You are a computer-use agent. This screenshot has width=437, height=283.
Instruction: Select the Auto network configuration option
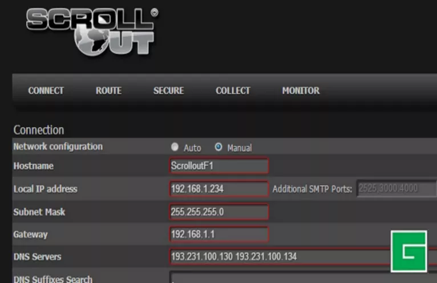click(x=175, y=147)
